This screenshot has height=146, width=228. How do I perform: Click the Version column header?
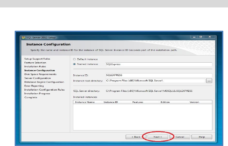point(200,102)
